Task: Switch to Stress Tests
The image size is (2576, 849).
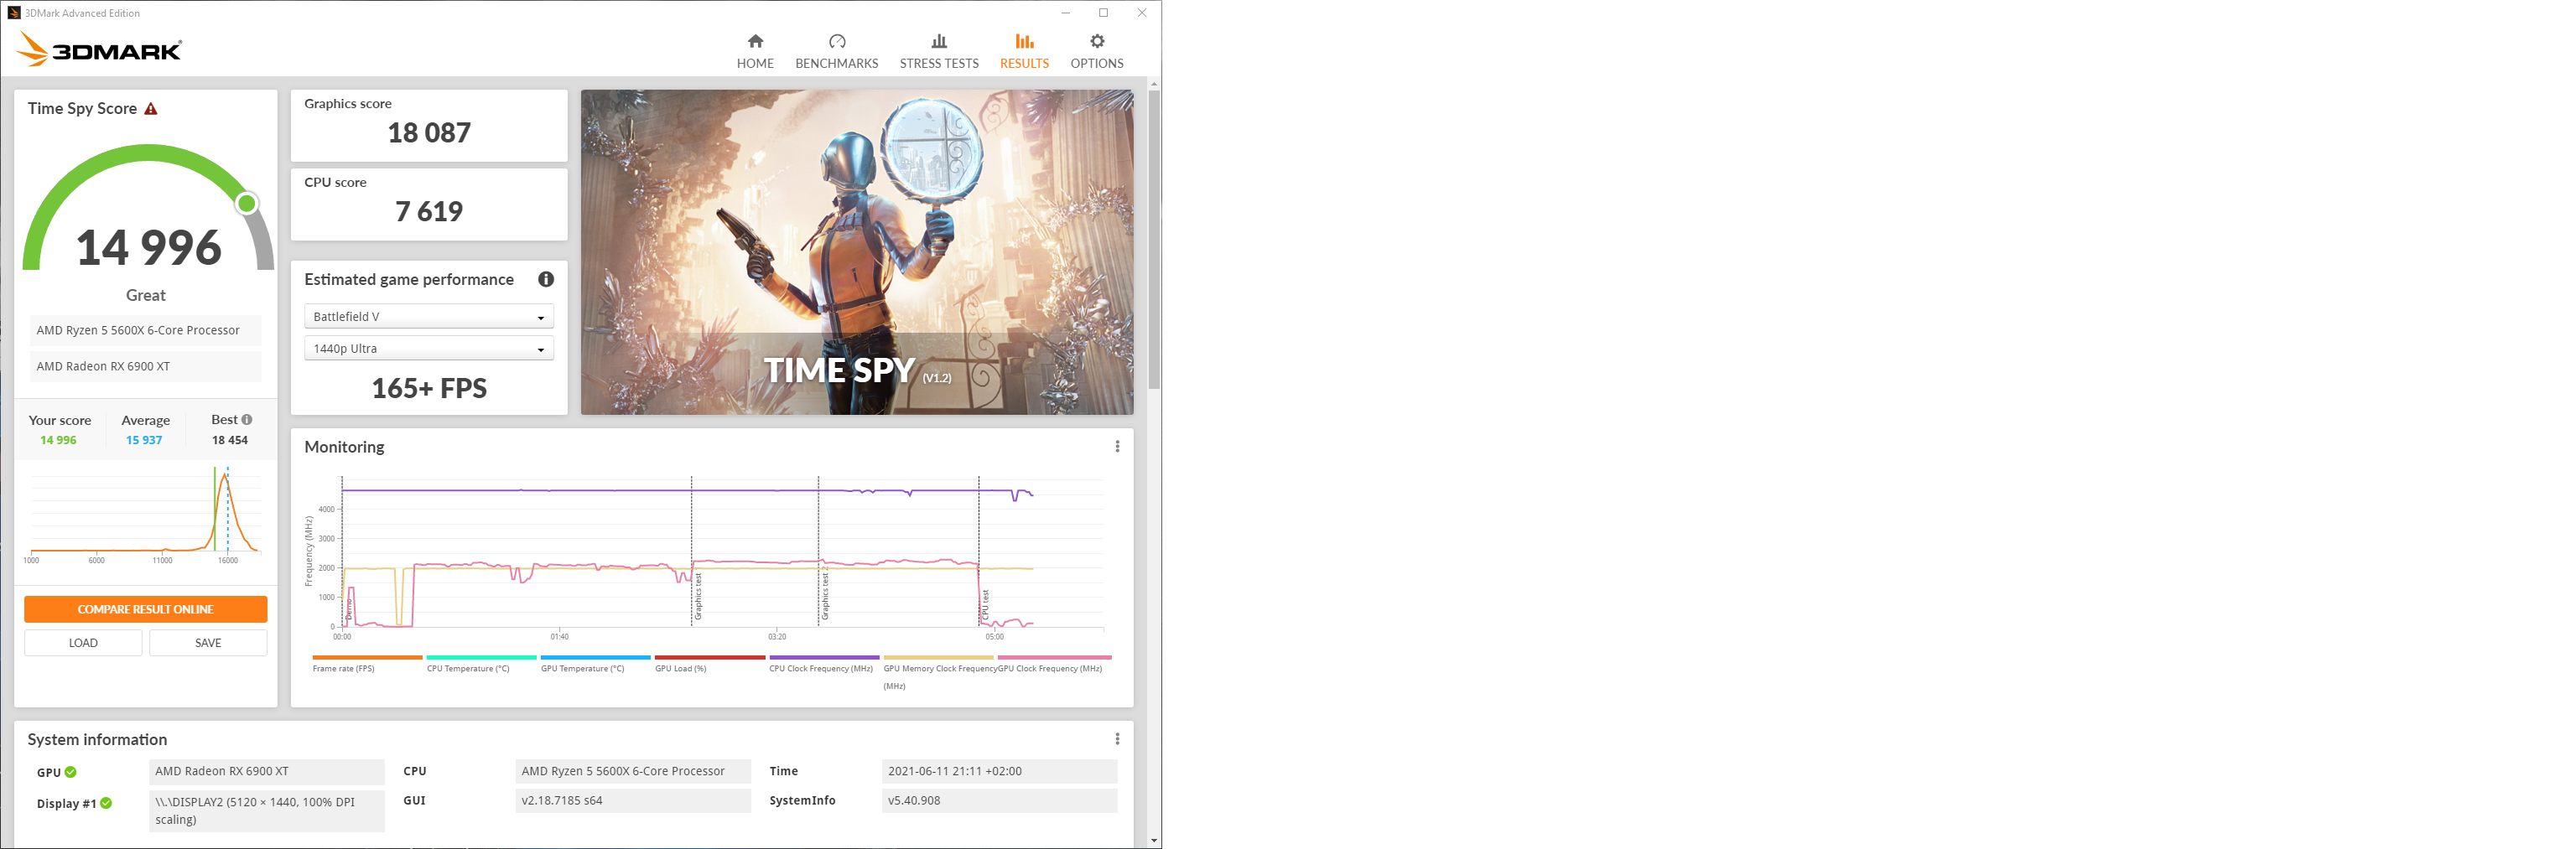Action: 939,51
